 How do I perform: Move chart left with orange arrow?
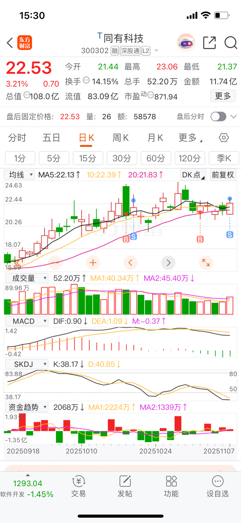pyautogui.click(x=131, y=262)
